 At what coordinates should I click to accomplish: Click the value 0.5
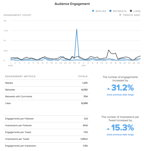coord(86,119)
